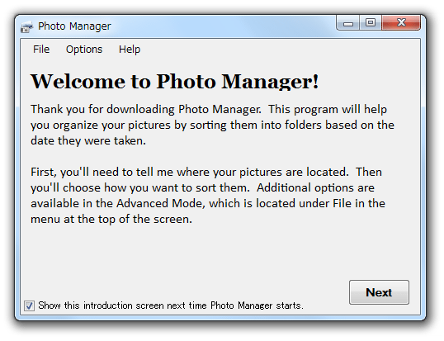Uncheck the show introduction screen checkbox

pos(29,305)
